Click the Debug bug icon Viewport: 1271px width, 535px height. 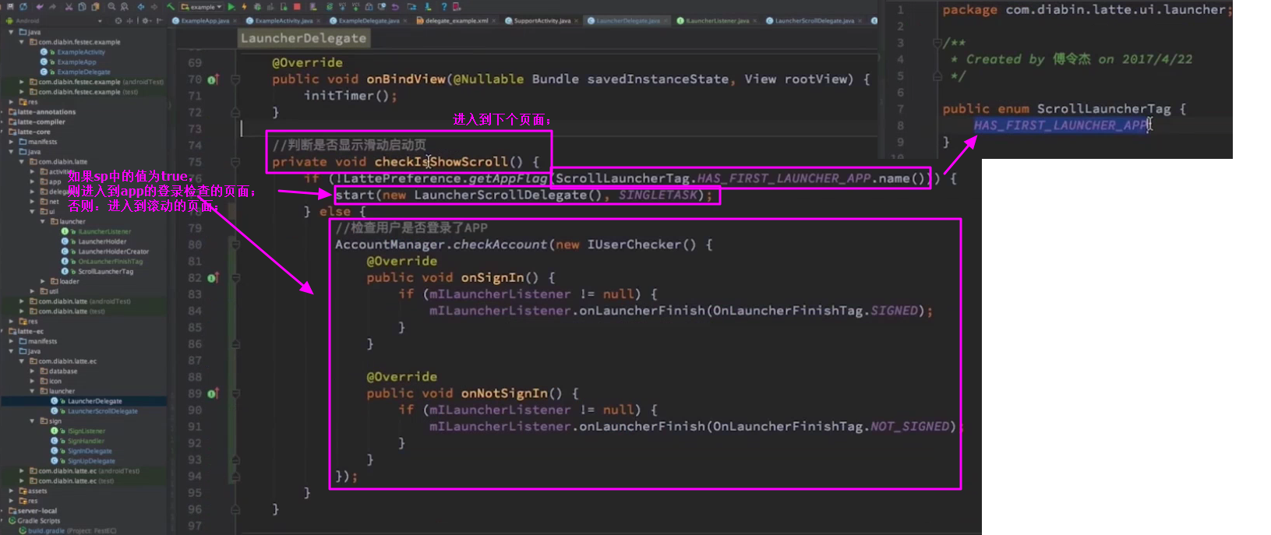[257, 6]
